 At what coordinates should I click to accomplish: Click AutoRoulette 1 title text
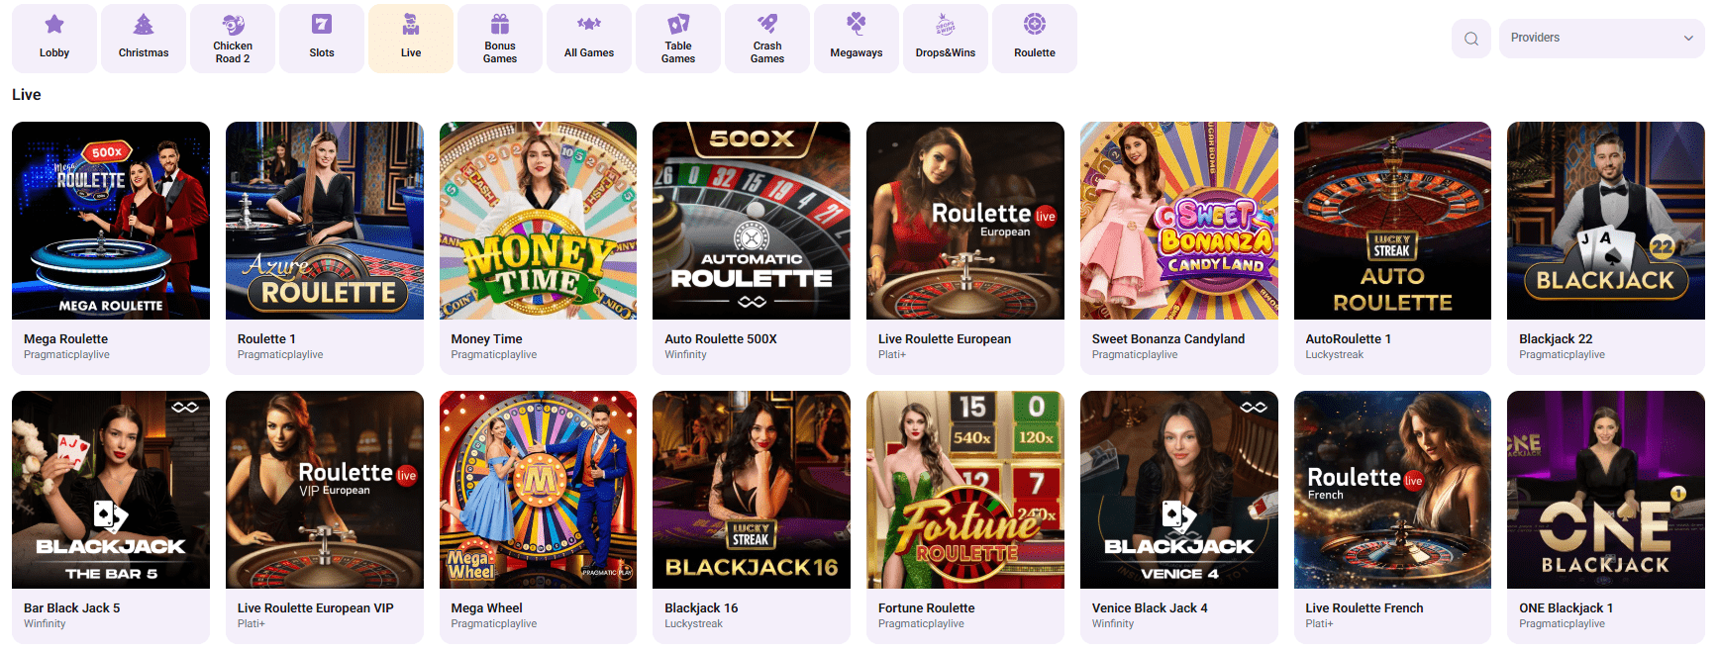[1348, 339]
